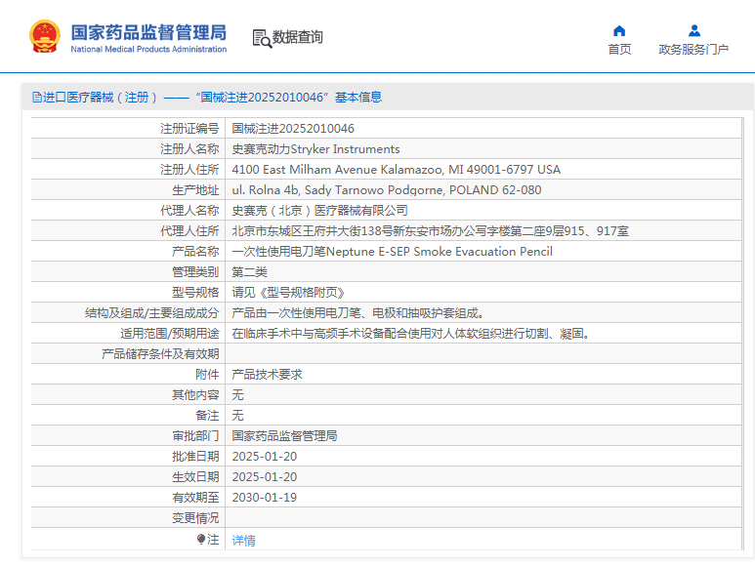Screen dimensions: 755x567
Task: Click 请见《型号规格附页》 value
Action: (x=288, y=293)
